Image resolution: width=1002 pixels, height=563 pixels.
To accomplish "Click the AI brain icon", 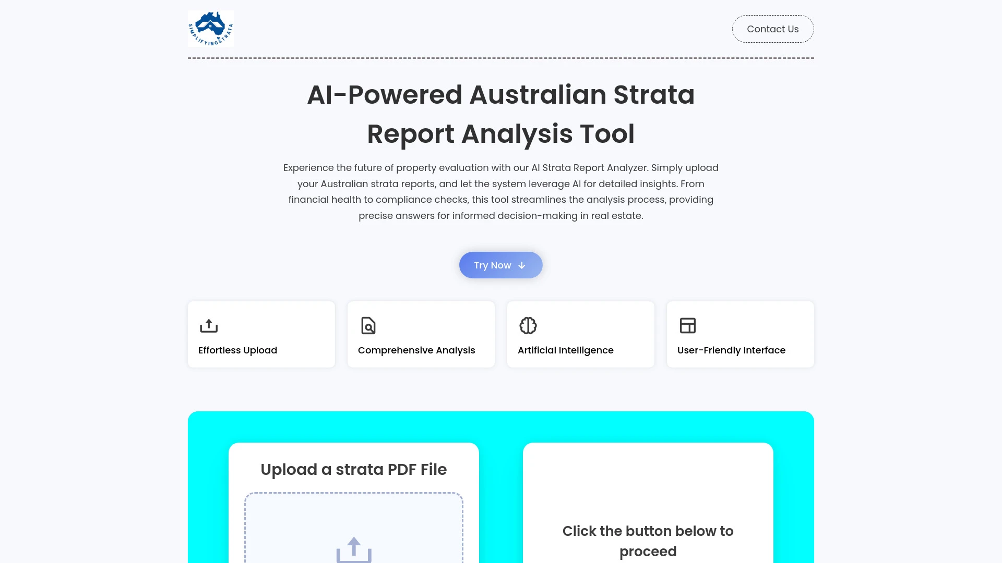I will [x=528, y=325].
